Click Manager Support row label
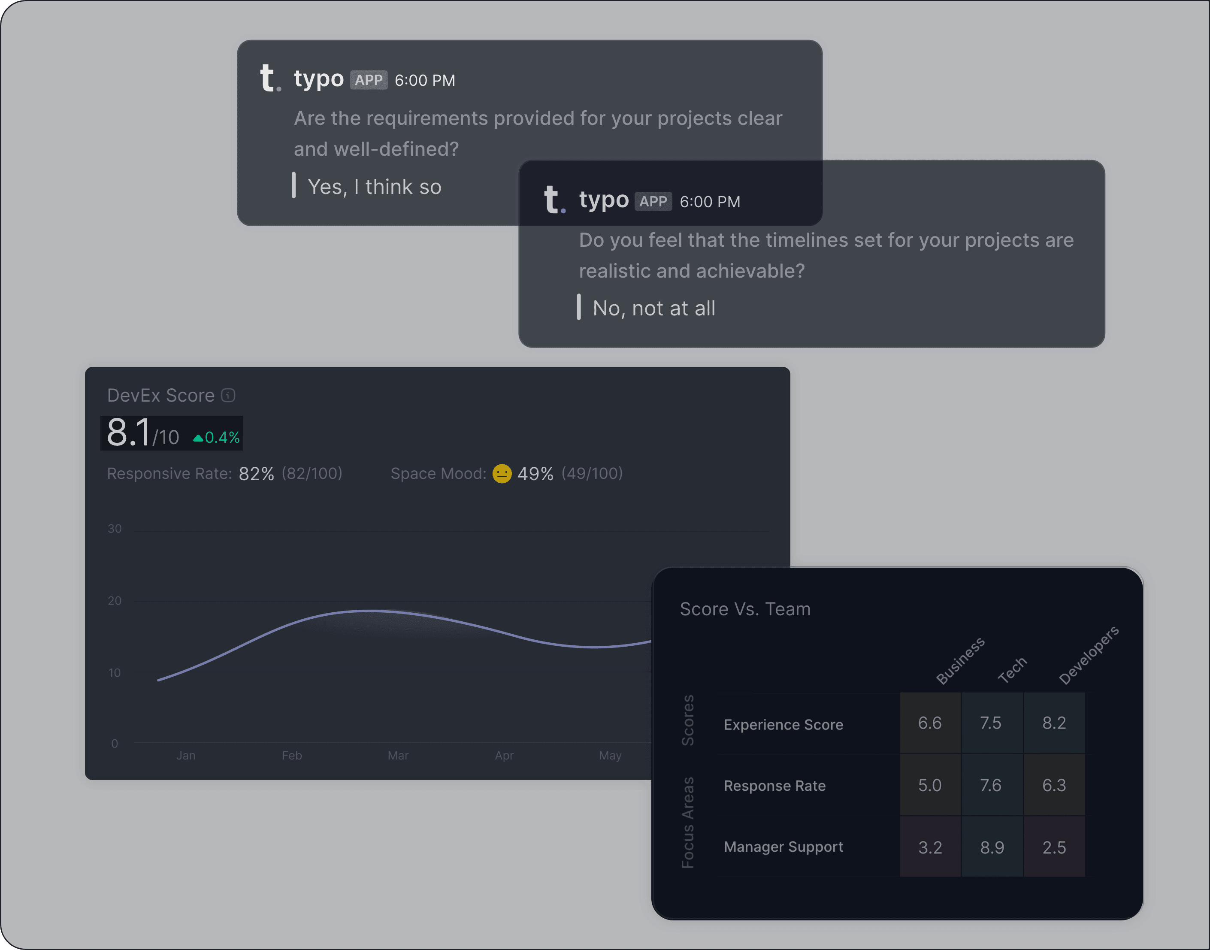Image resolution: width=1210 pixels, height=950 pixels. pos(783,847)
